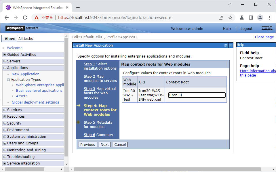
Task: Expand the Resources section
Action: 5,116
